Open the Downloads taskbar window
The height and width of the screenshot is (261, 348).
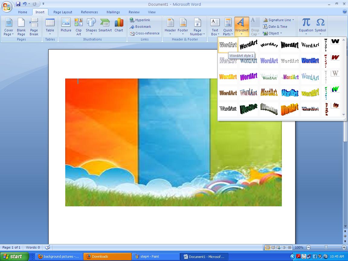coord(108,256)
